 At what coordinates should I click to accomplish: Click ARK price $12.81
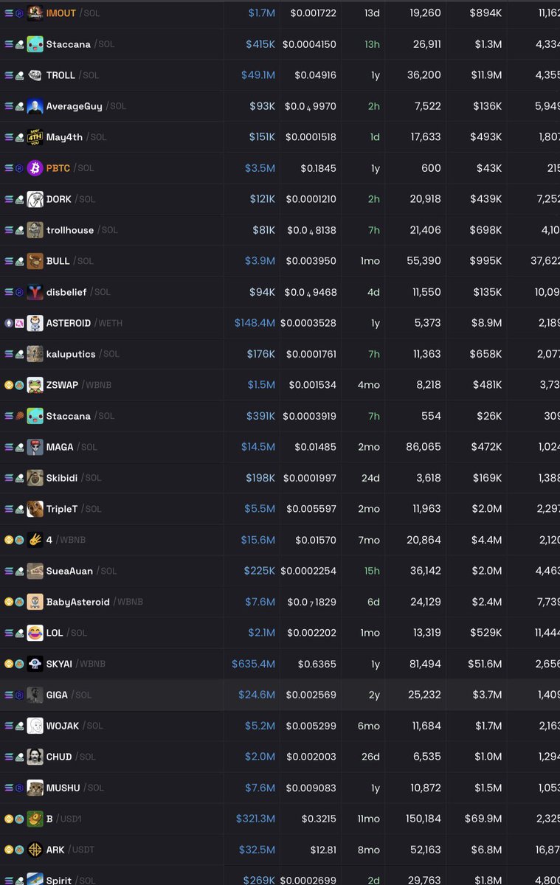(x=324, y=850)
